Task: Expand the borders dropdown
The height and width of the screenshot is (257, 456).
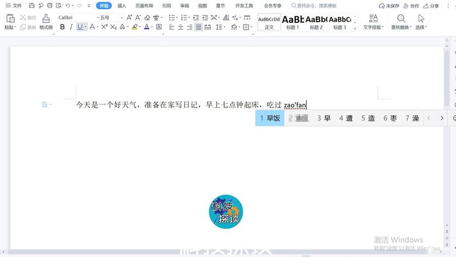Action: [x=251, y=27]
